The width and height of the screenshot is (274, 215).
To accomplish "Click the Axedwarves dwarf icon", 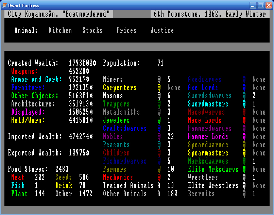I will [x=244, y=79].
